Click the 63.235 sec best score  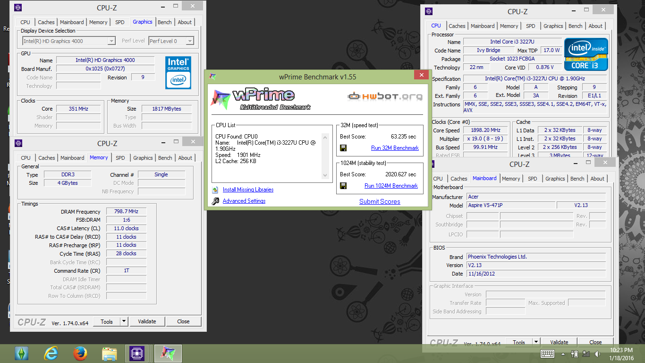404,137
